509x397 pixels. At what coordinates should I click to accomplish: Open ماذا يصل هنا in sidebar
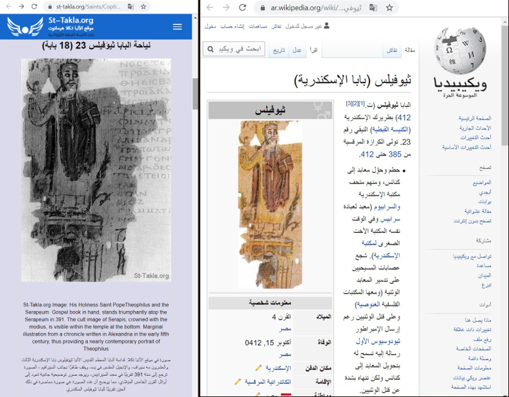tap(478, 320)
